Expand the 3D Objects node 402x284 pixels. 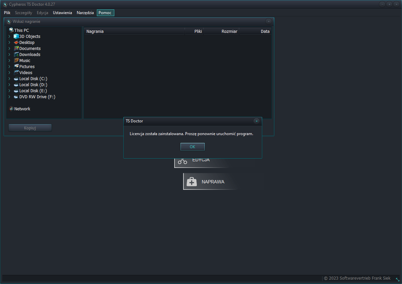[10, 37]
